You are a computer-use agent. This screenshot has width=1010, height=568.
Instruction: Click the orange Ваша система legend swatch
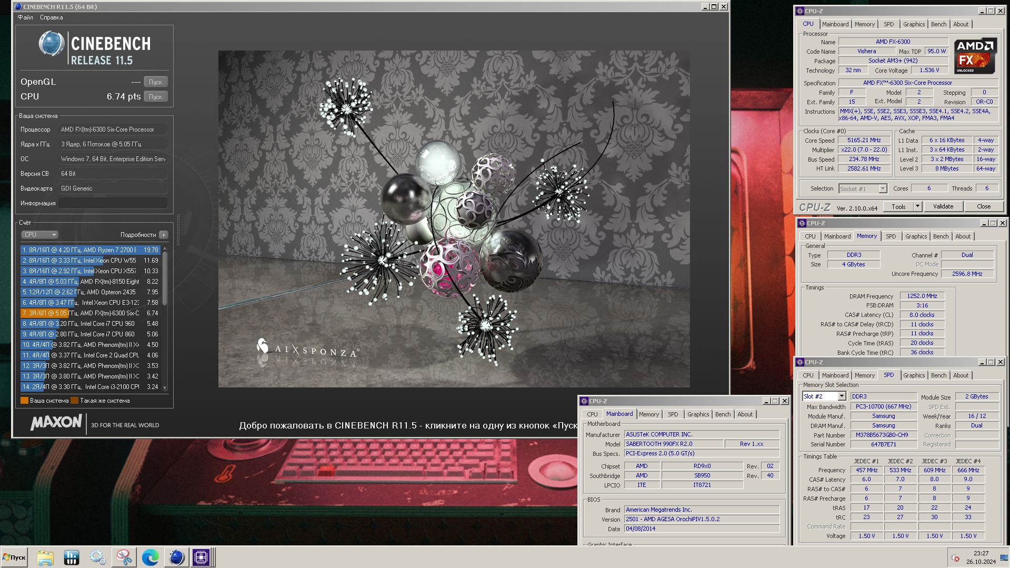click(24, 401)
